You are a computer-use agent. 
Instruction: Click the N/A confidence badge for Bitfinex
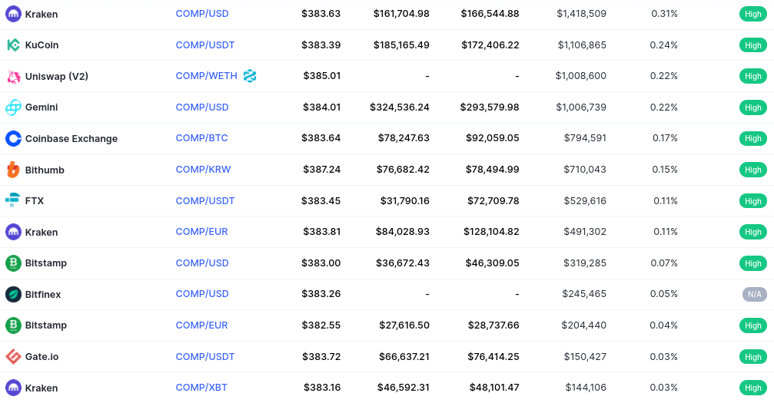tap(754, 295)
